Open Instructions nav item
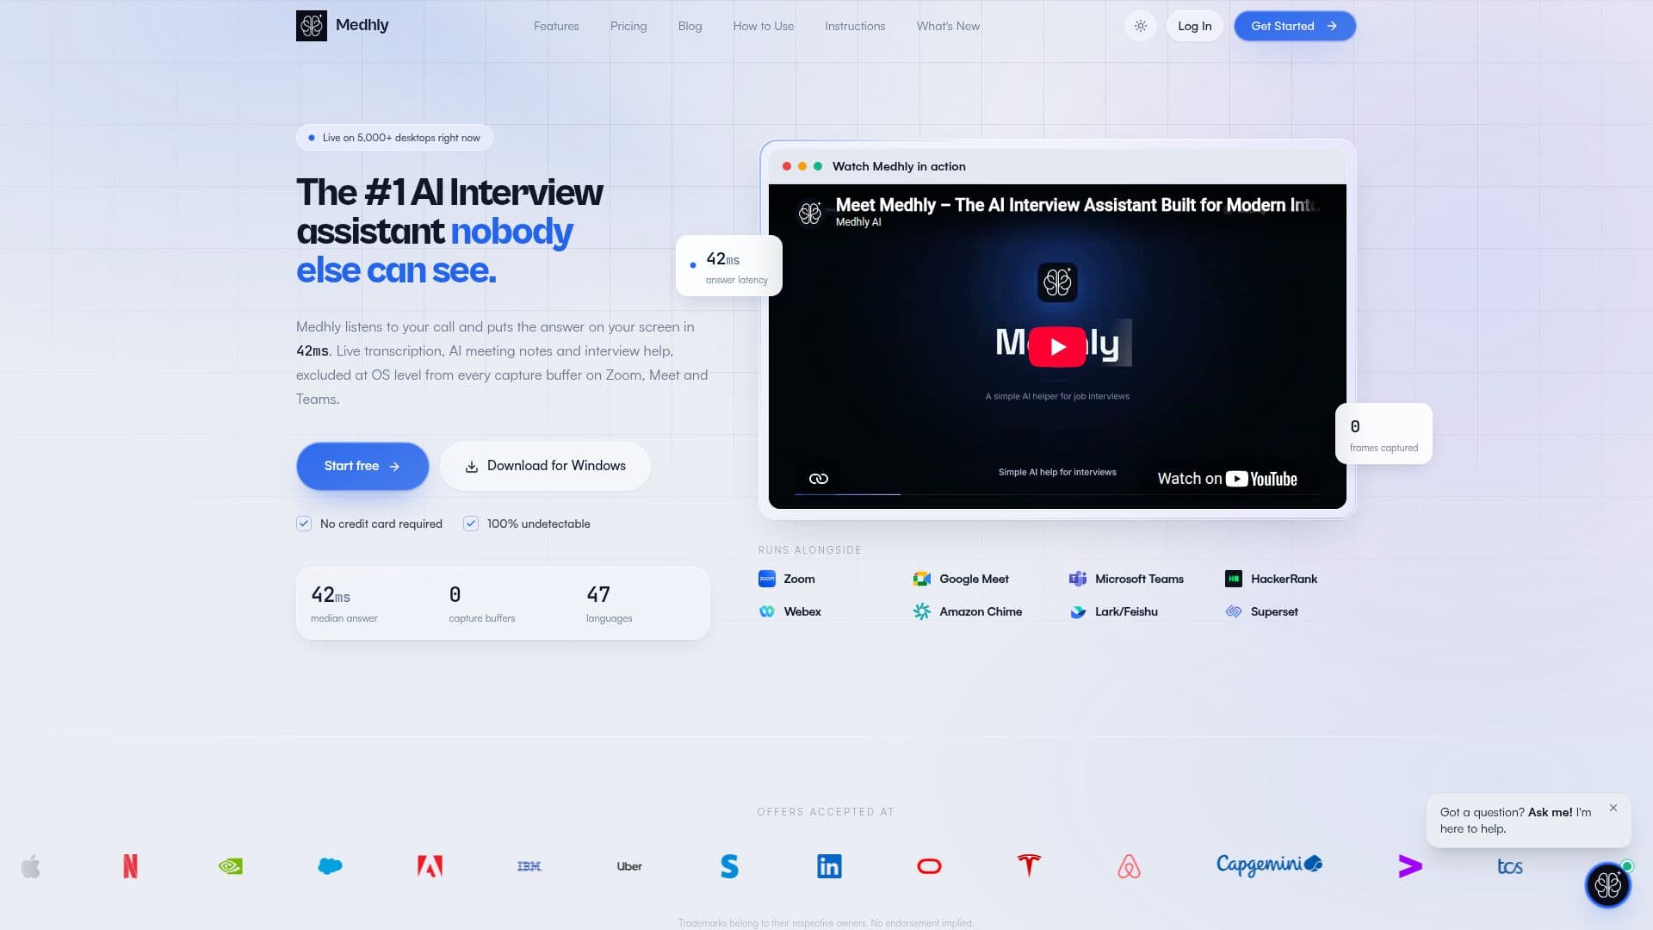 coord(855,26)
